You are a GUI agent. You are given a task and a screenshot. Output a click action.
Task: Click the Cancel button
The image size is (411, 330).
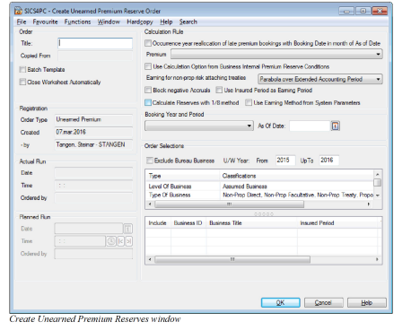tap(323, 303)
